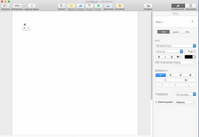Image resolution: width=199 pixels, height=137 pixels.
Task: Justify text
Action: tap(190, 75)
